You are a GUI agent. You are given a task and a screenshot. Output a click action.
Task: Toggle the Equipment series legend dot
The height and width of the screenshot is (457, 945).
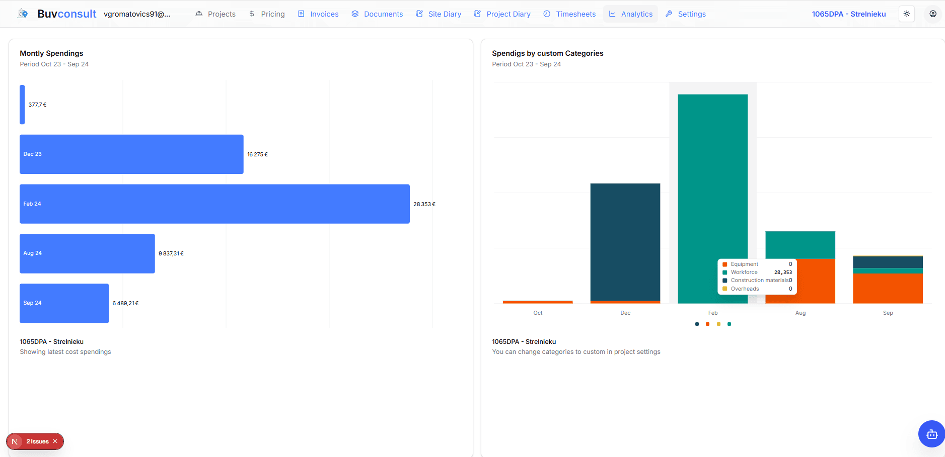click(x=708, y=324)
